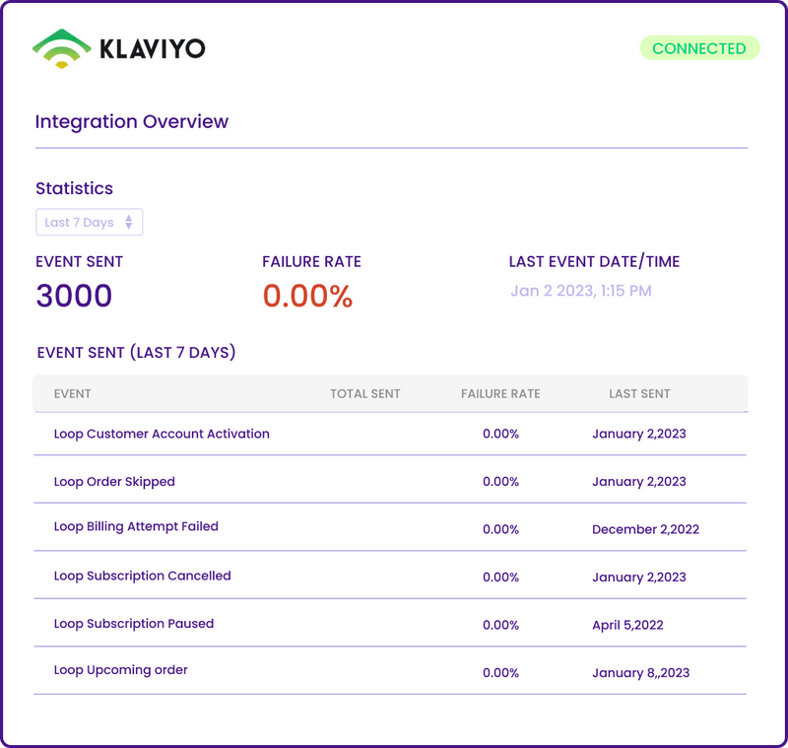Click the TOTAL SENT column header
The width and height of the screenshot is (788, 748).
tap(365, 394)
